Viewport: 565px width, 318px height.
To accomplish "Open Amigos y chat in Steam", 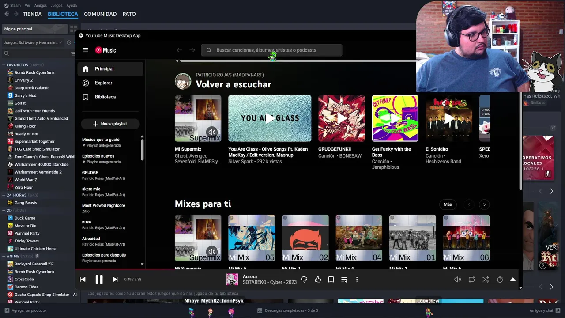I will (x=545, y=310).
